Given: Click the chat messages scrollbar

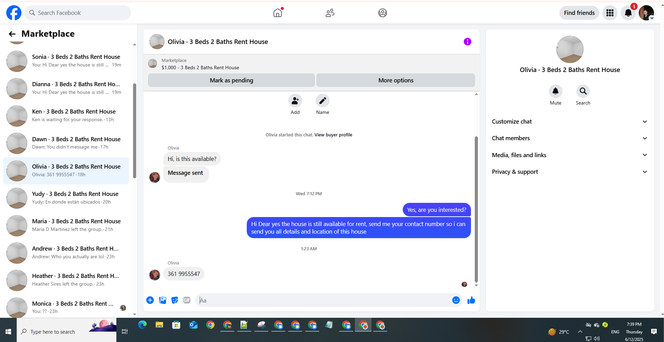Looking at the screenshot, I should (476, 209).
